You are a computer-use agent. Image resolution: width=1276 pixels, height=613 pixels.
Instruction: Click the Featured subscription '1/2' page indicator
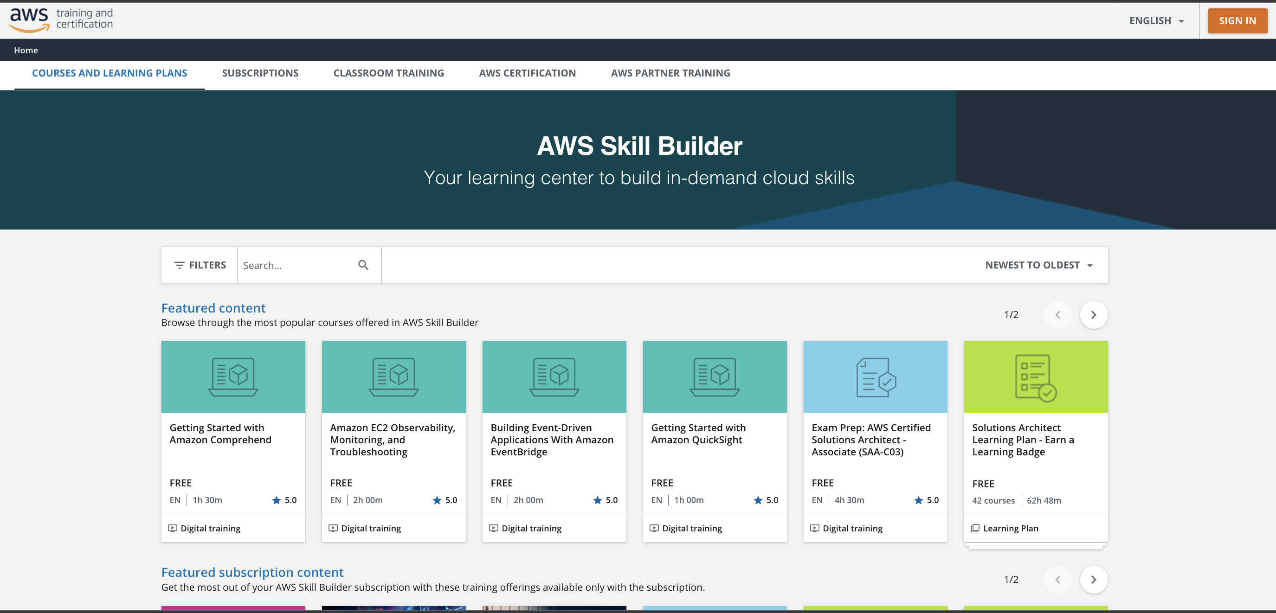[1011, 579]
